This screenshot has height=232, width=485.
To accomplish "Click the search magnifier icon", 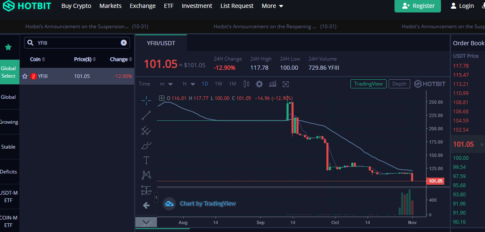I will pos(31,43).
